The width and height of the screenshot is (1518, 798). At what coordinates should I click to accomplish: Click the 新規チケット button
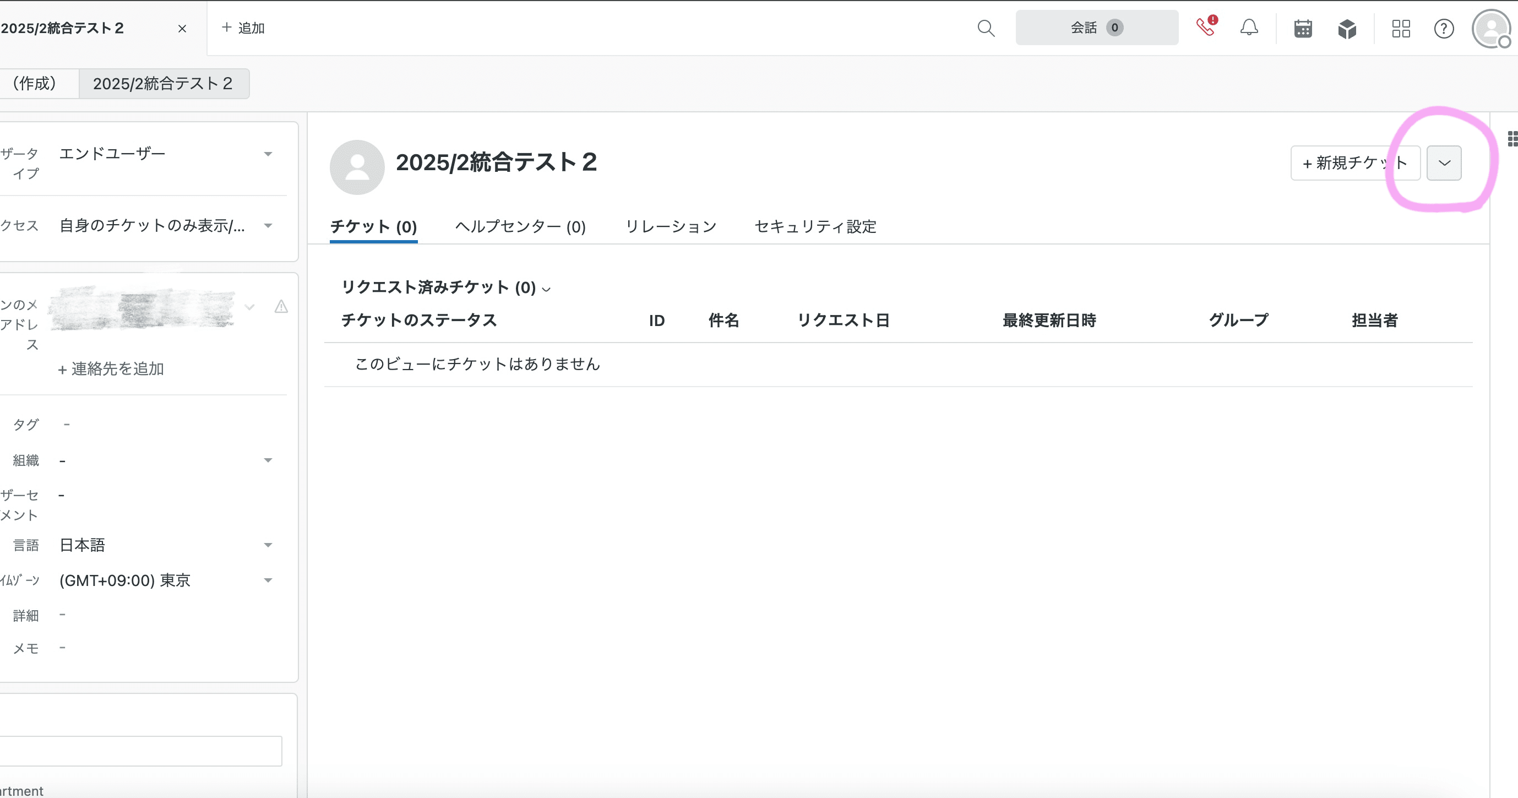tap(1355, 162)
